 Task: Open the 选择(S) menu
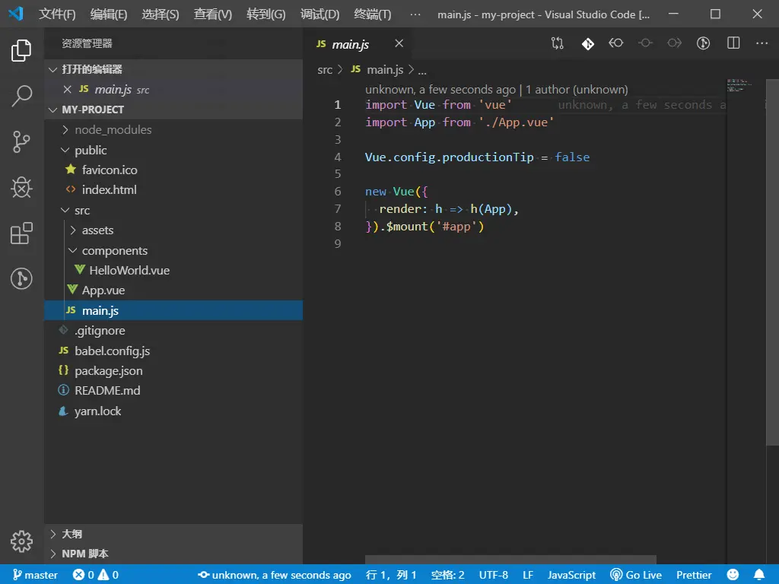(x=161, y=14)
